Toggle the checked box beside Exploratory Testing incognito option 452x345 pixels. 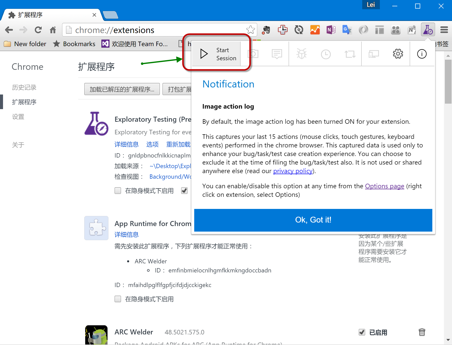[x=184, y=191]
